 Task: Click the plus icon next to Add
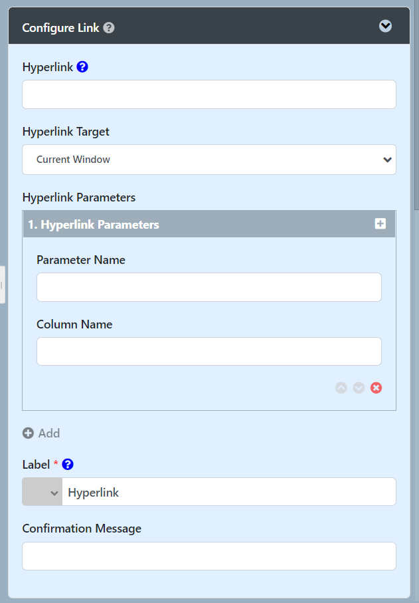coord(28,433)
